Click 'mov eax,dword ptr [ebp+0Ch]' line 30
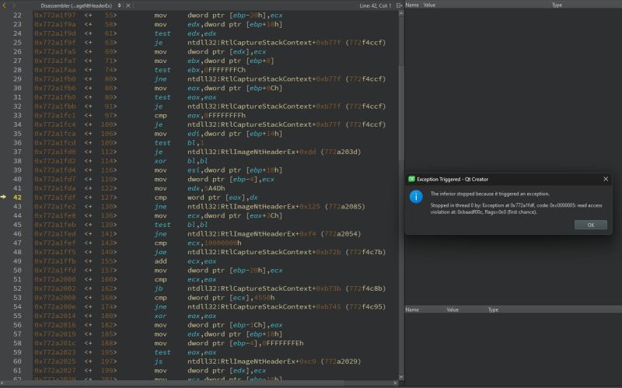The width and height of the screenshot is (622, 388). (x=218, y=88)
